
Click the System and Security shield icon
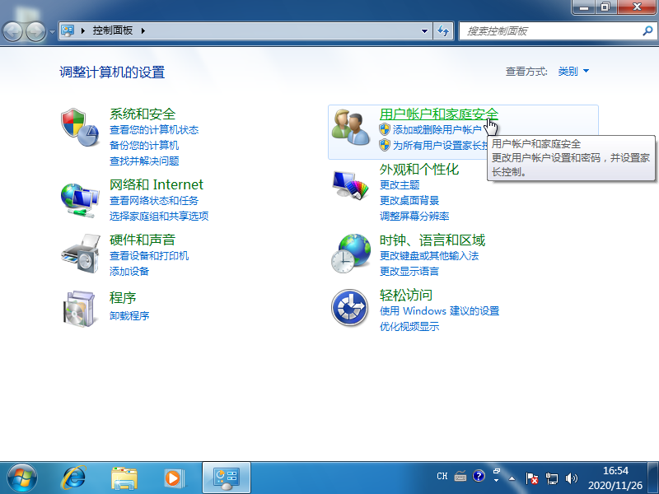pos(80,127)
